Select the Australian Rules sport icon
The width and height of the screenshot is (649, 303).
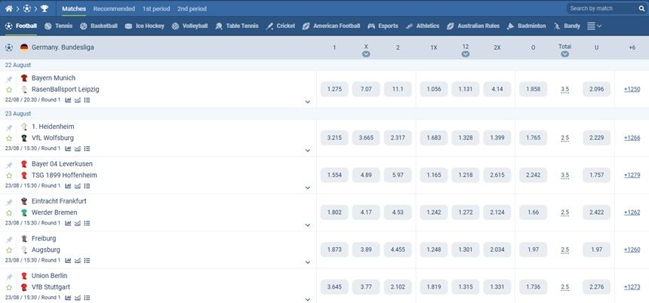tap(451, 26)
